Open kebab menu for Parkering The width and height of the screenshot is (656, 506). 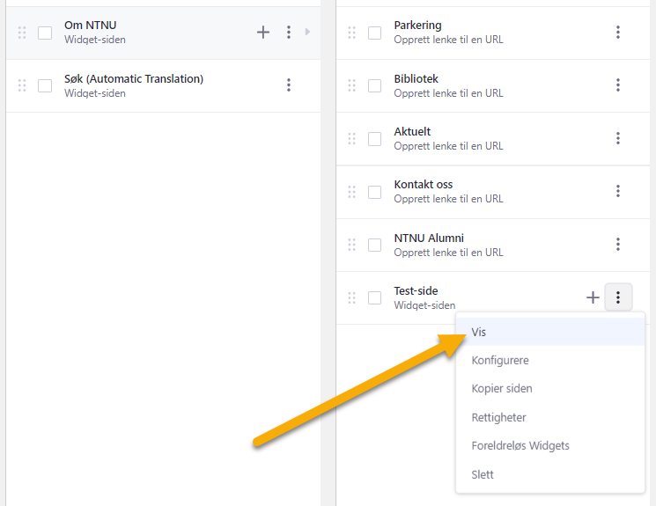(618, 33)
